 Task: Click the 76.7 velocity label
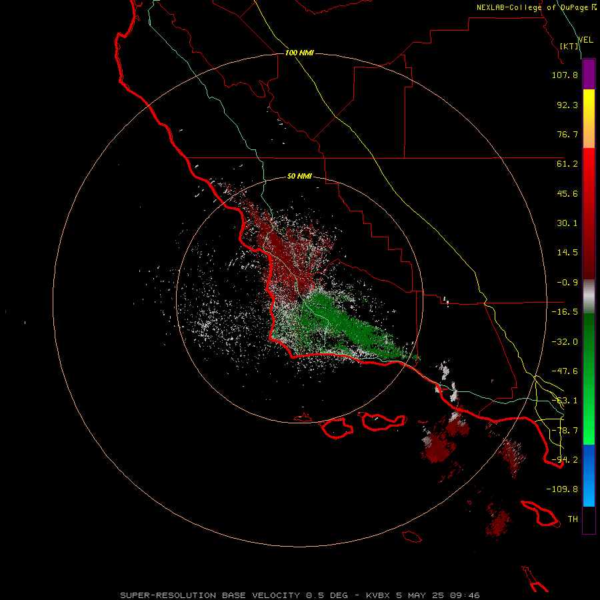coord(567,134)
